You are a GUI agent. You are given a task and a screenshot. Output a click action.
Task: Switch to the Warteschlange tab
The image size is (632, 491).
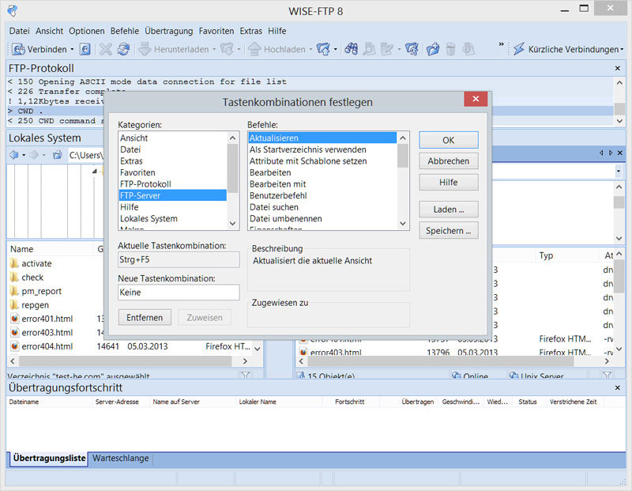121,459
